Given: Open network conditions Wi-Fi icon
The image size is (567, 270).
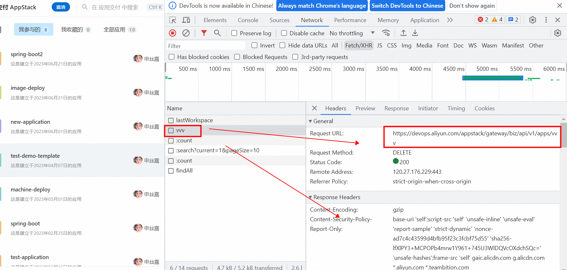Looking at the screenshot, I should [x=386, y=33].
